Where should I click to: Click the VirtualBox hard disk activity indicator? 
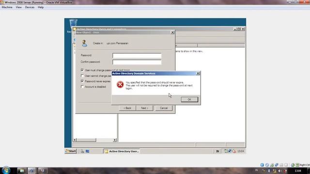(262, 165)
